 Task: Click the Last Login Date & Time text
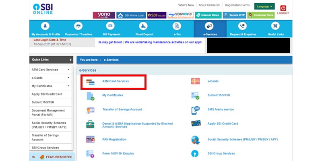click(x=50, y=40)
